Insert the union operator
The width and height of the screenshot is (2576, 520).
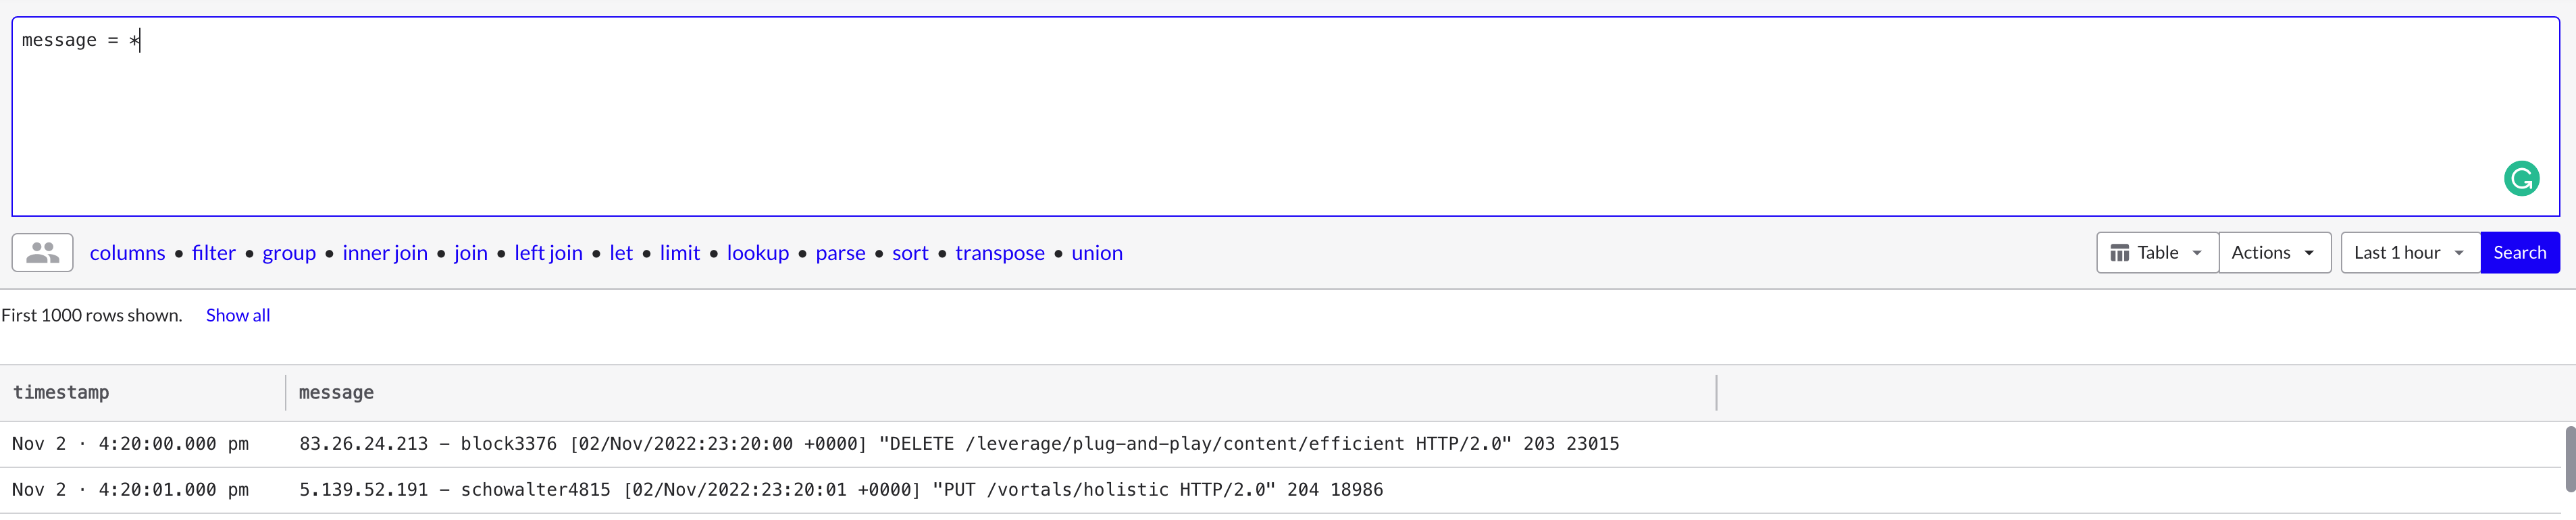[x=1097, y=253]
